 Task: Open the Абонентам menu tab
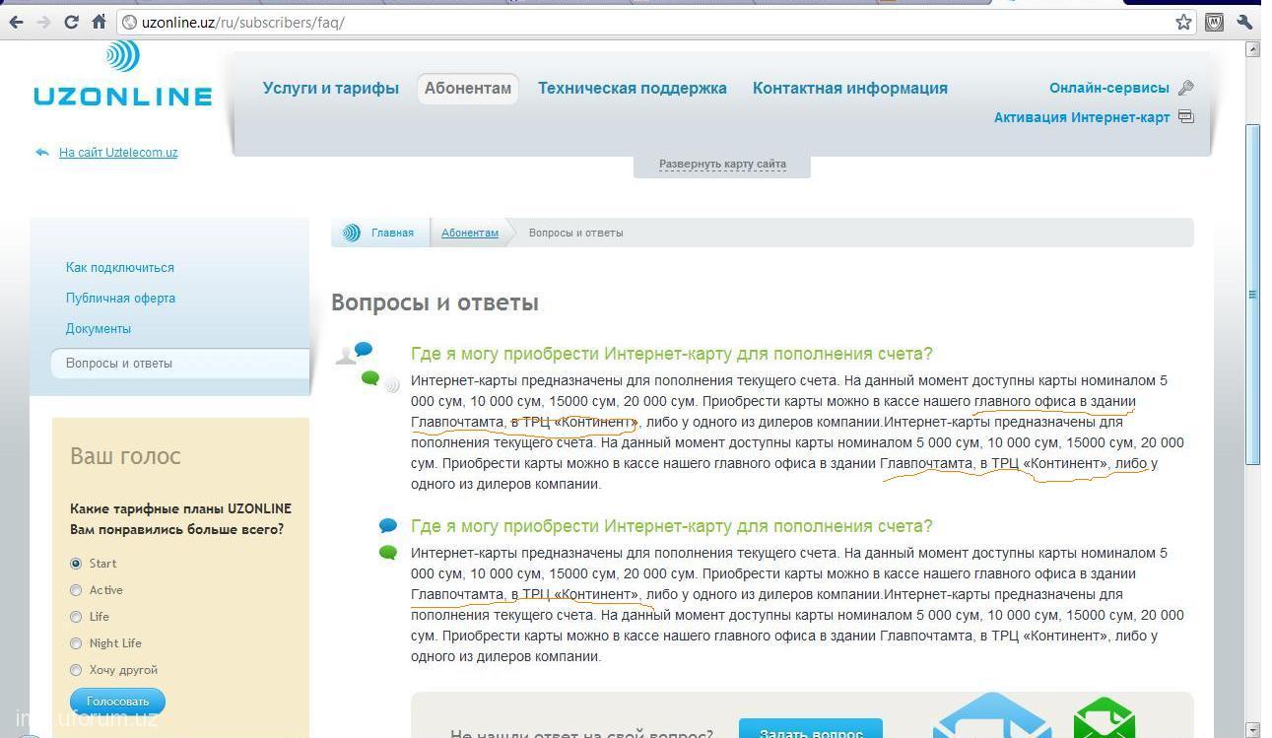point(468,88)
